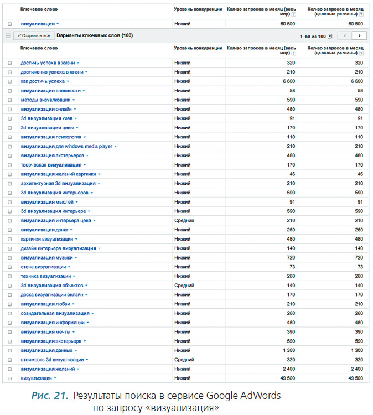Click the 60 500 target regions value

pos(355,24)
